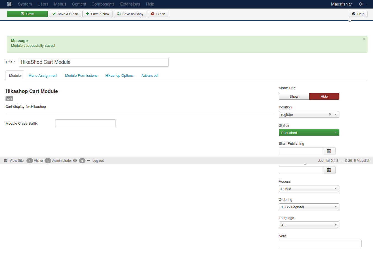Switch to the Hikashop Options tab

119,76
